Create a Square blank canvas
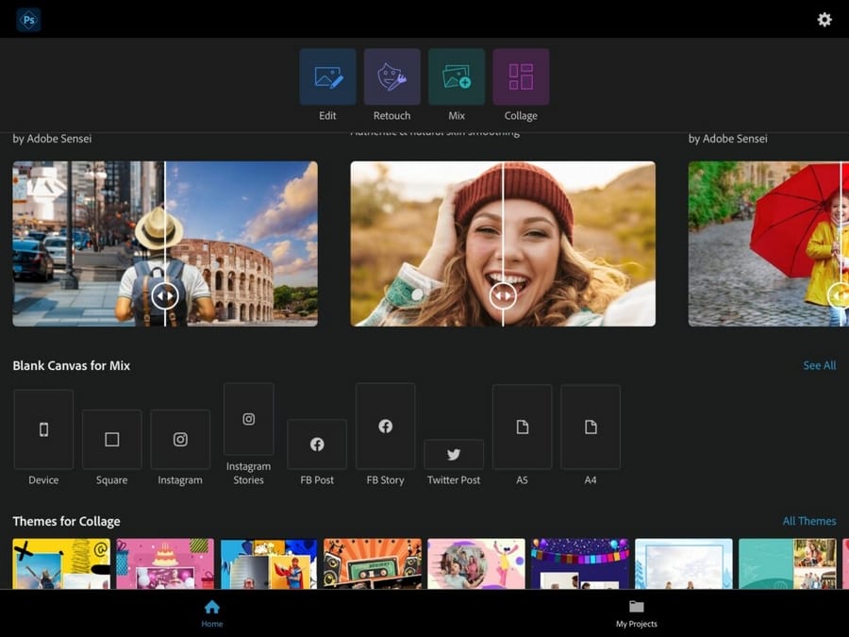Image resolution: width=849 pixels, height=637 pixels. (111, 439)
